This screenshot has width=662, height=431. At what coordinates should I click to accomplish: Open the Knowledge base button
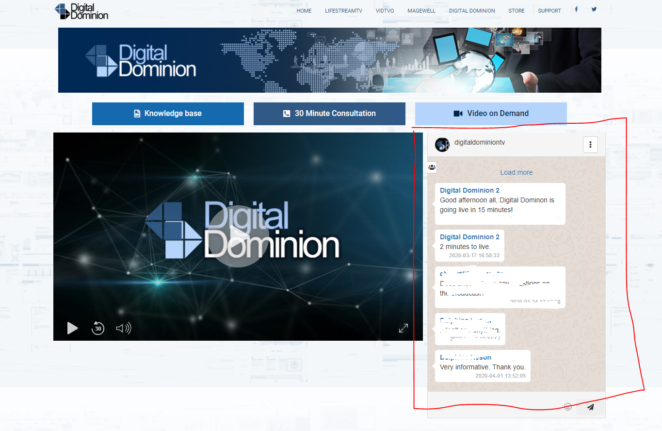pyautogui.click(x=168, y=114)
